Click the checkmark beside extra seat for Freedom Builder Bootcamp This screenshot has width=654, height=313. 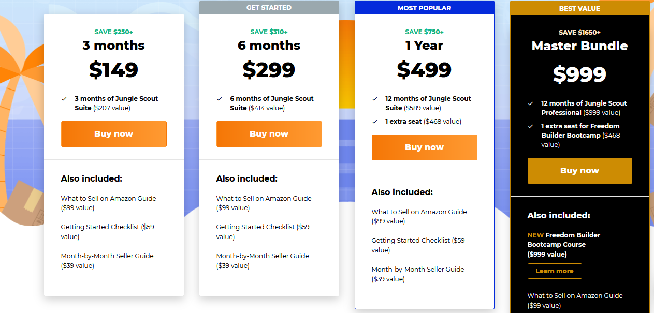[531, 126]
